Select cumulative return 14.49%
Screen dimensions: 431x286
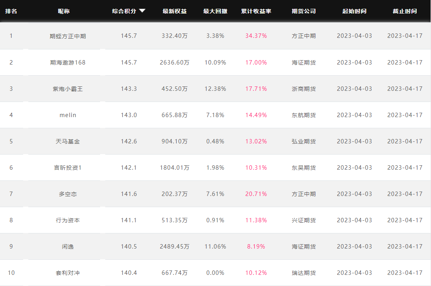[x=256, y=115]
